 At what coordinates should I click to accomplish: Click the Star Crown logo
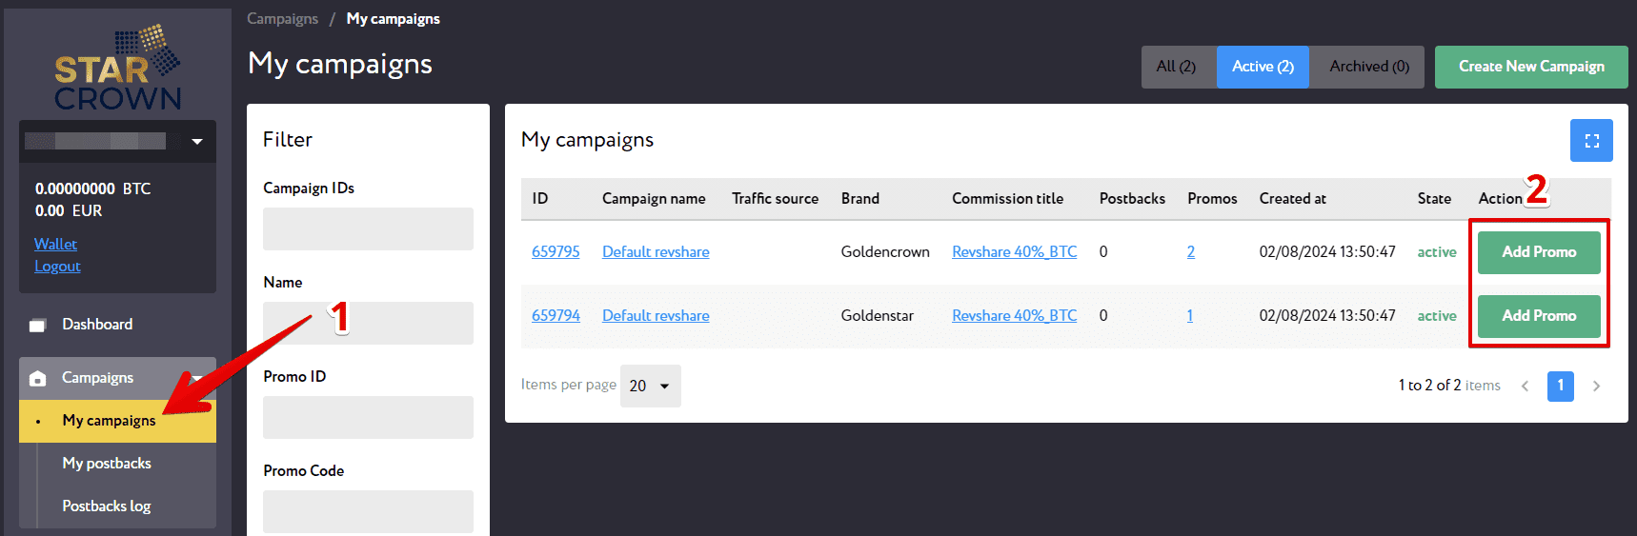[117, 67]
